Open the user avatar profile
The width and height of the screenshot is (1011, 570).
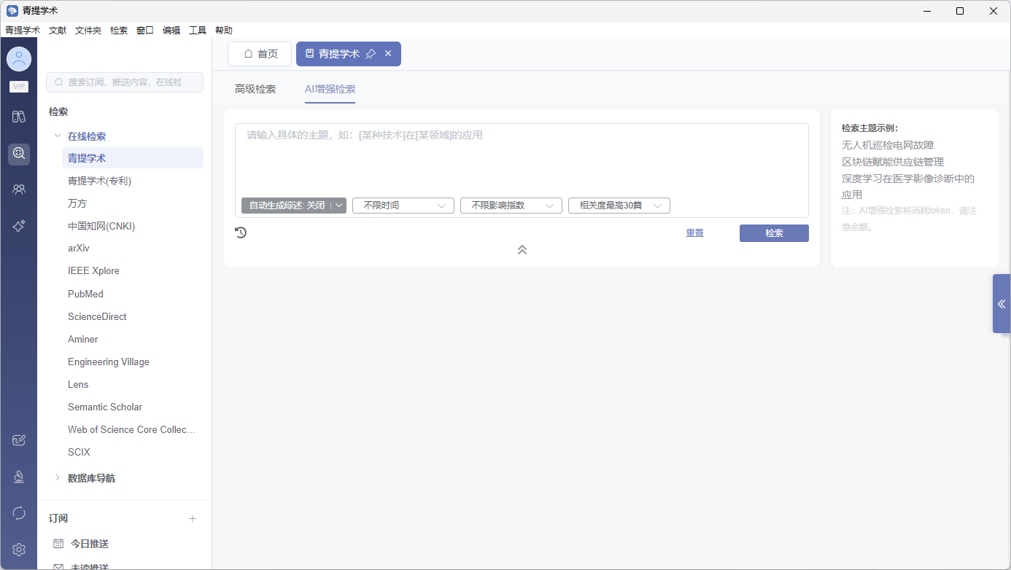click(19, 59)
